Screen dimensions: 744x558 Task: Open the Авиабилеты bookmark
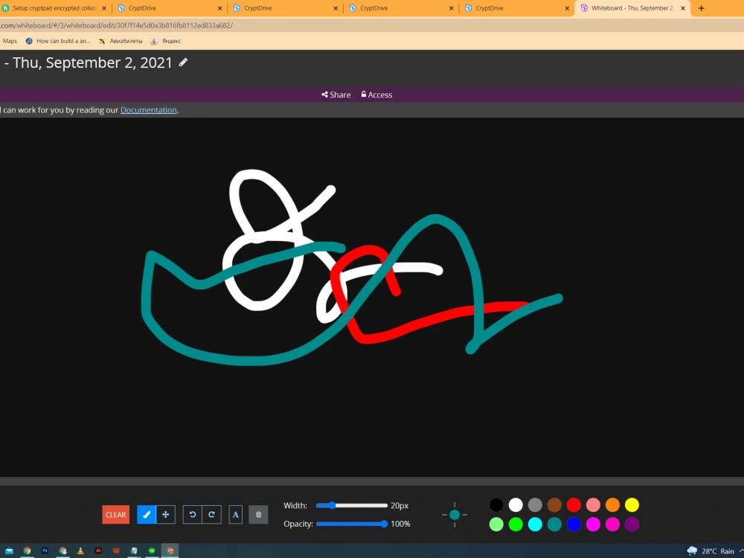tap(121, 41)
